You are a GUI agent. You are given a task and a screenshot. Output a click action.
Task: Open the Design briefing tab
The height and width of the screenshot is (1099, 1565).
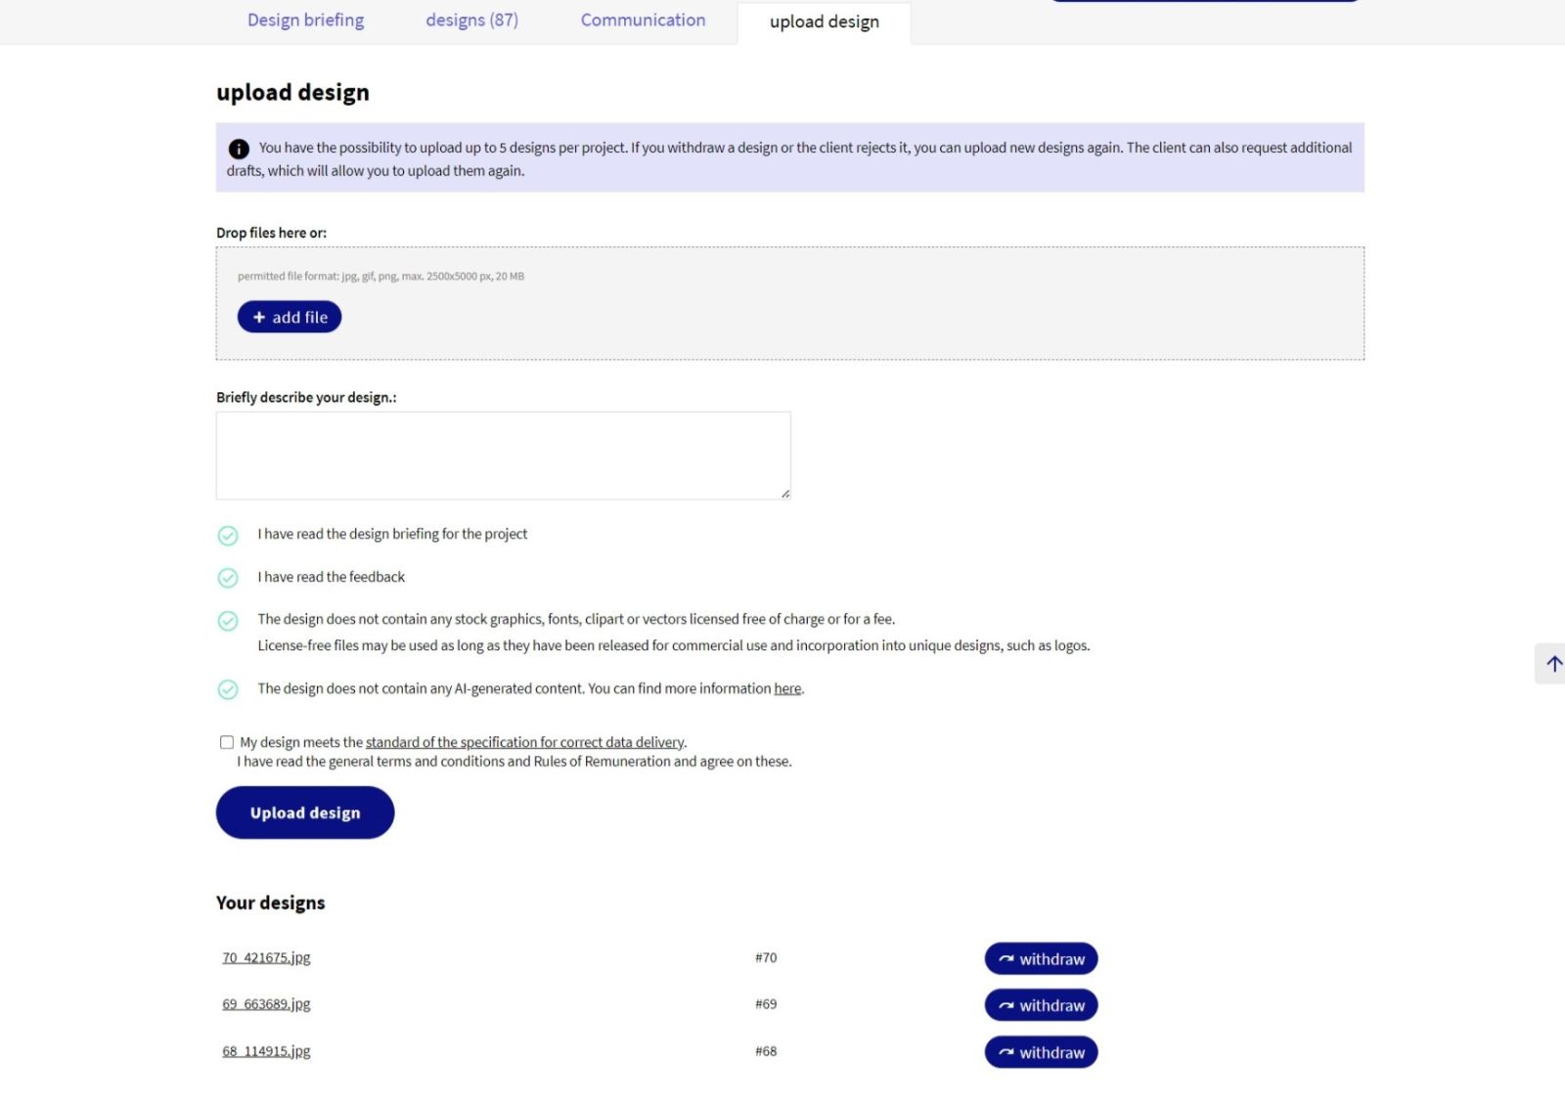coord(305,21)
